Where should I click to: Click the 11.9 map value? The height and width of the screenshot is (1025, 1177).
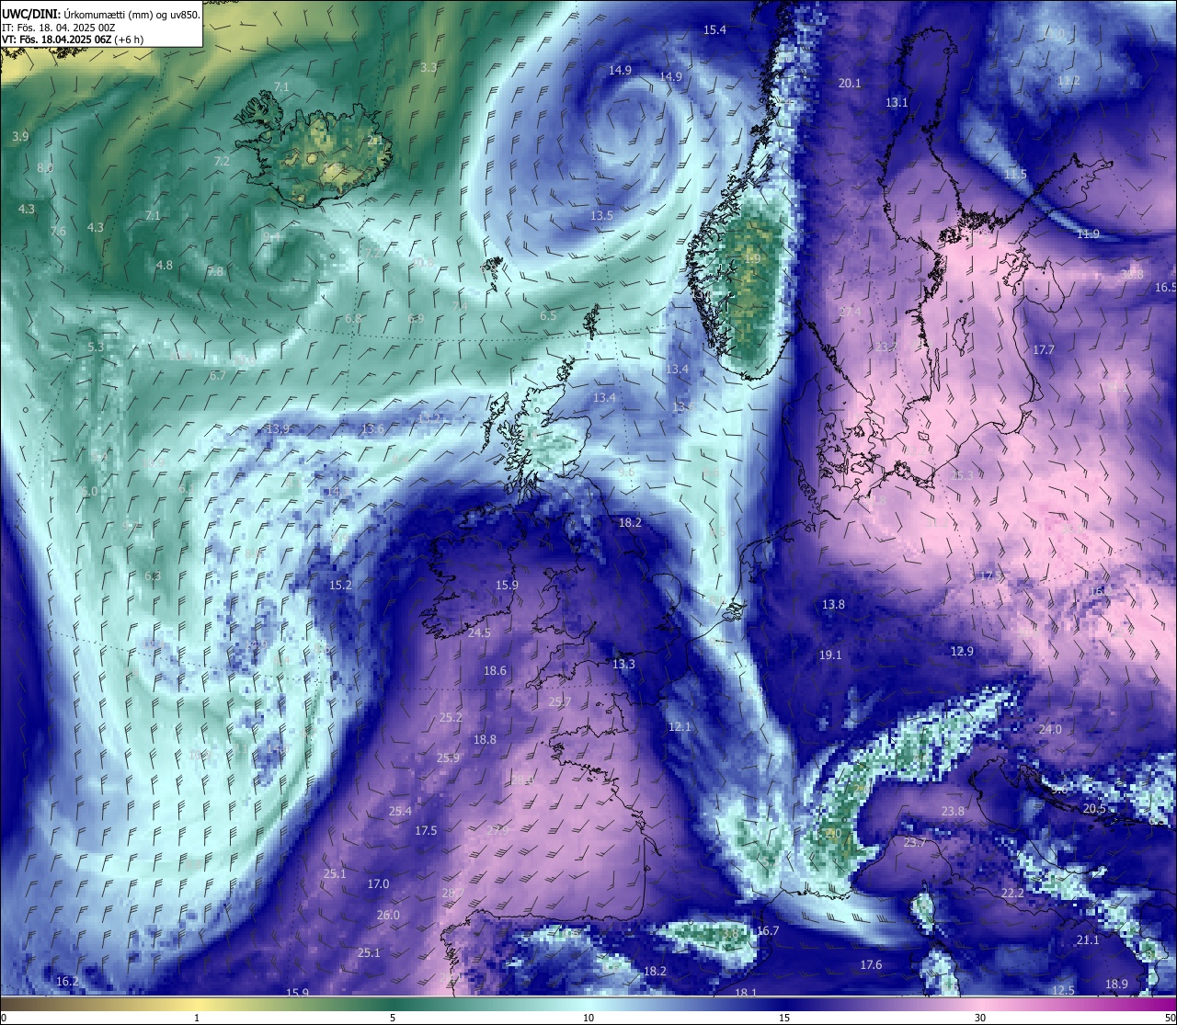(1088, 234)
